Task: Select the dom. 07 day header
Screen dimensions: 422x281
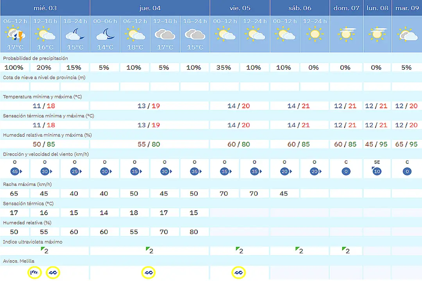Action: (x=346, y=8)
